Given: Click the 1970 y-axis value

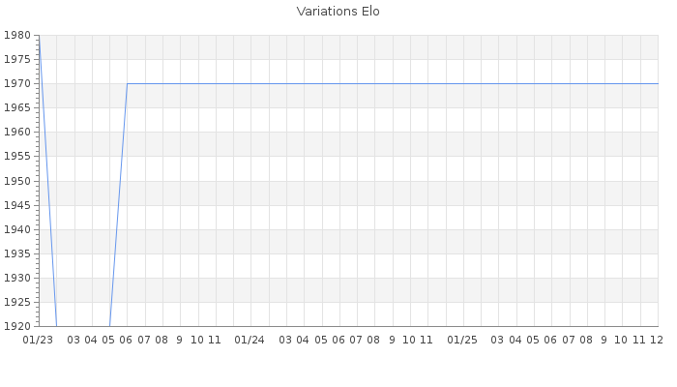Looking at the screenshot, I should [17, 83].
